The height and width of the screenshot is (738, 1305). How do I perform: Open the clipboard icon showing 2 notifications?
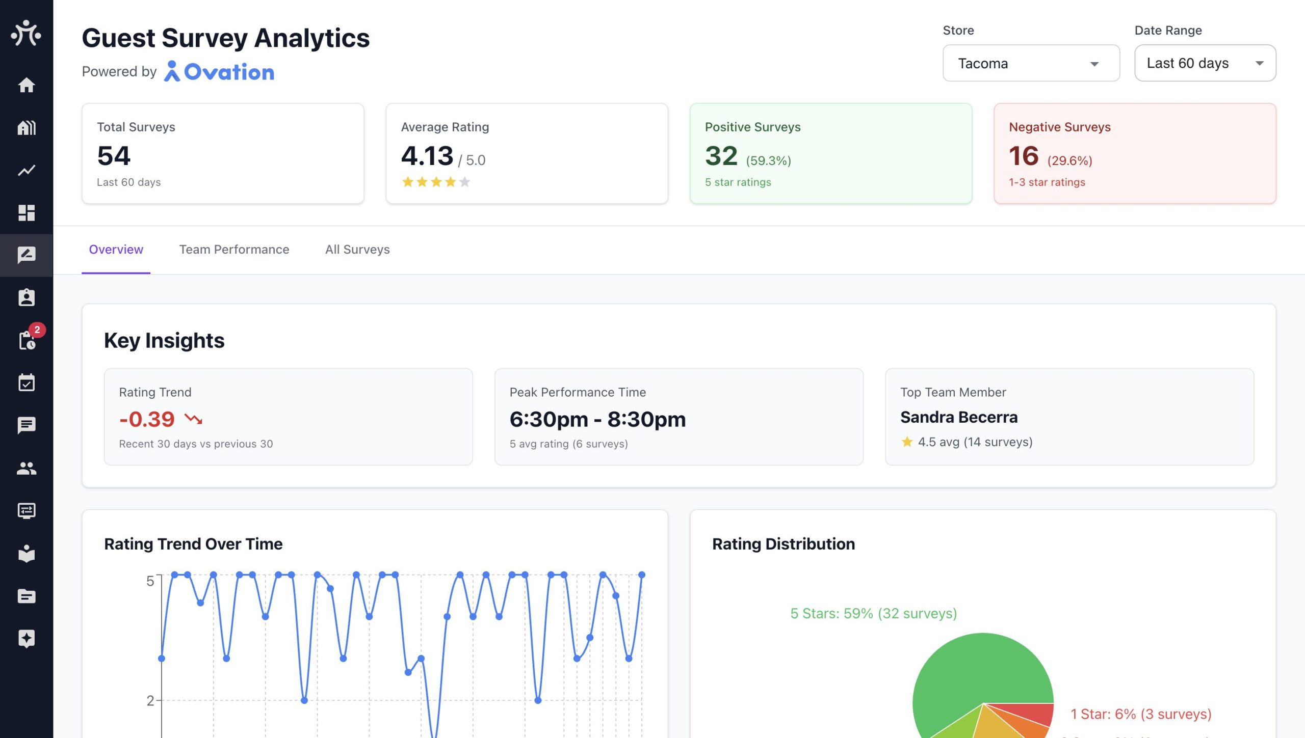tap(27, 340)
